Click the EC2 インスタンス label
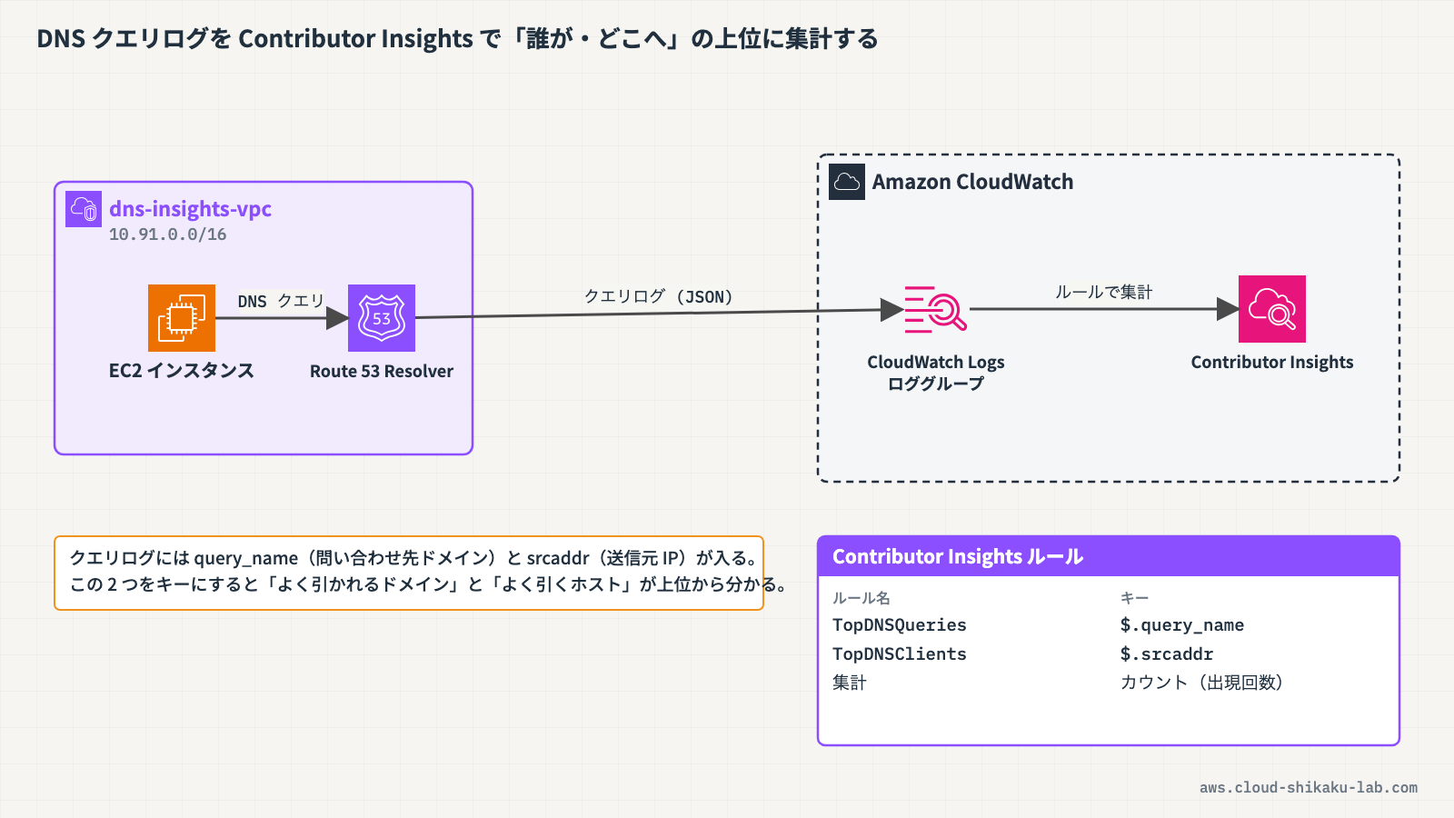Image resolution: width=1454 pixels, height=818 pixels. point(182,371)
